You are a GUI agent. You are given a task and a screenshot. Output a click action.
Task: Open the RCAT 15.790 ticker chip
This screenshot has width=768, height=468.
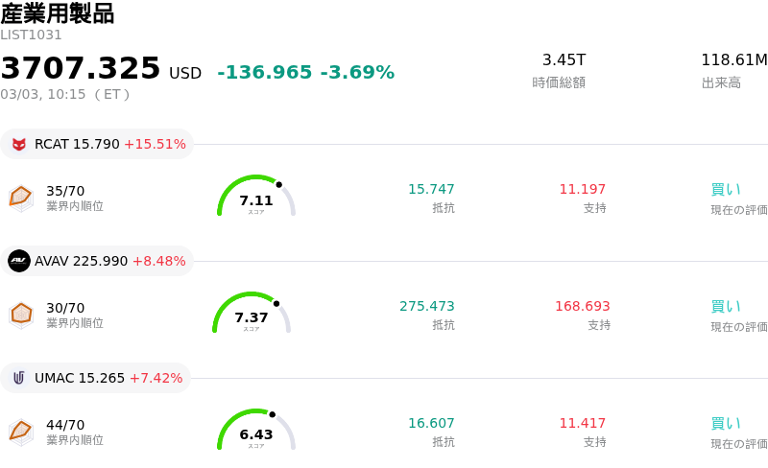[x=97, y=145]
